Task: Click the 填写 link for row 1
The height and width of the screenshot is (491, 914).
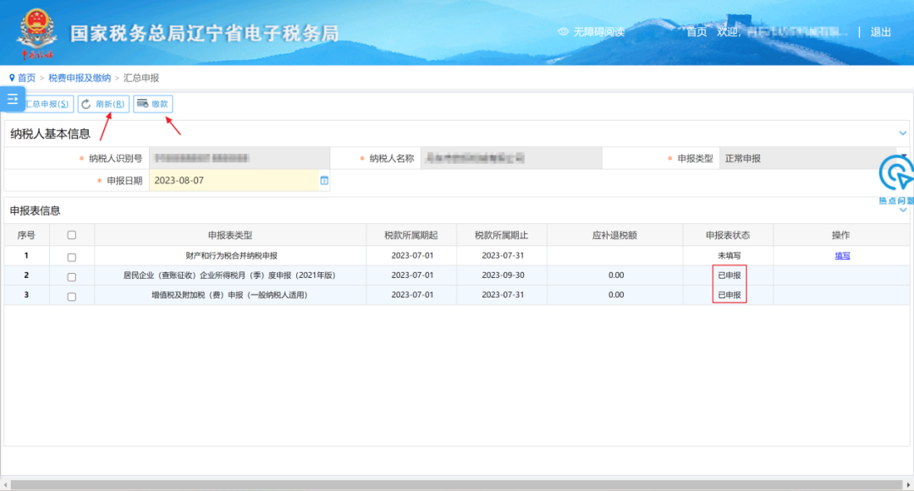Action: point(842,255)
